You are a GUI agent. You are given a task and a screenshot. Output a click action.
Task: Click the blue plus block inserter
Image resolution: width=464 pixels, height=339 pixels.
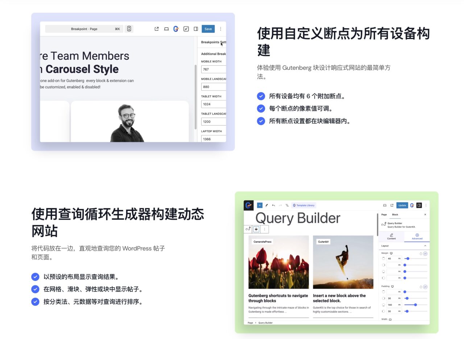260,205
